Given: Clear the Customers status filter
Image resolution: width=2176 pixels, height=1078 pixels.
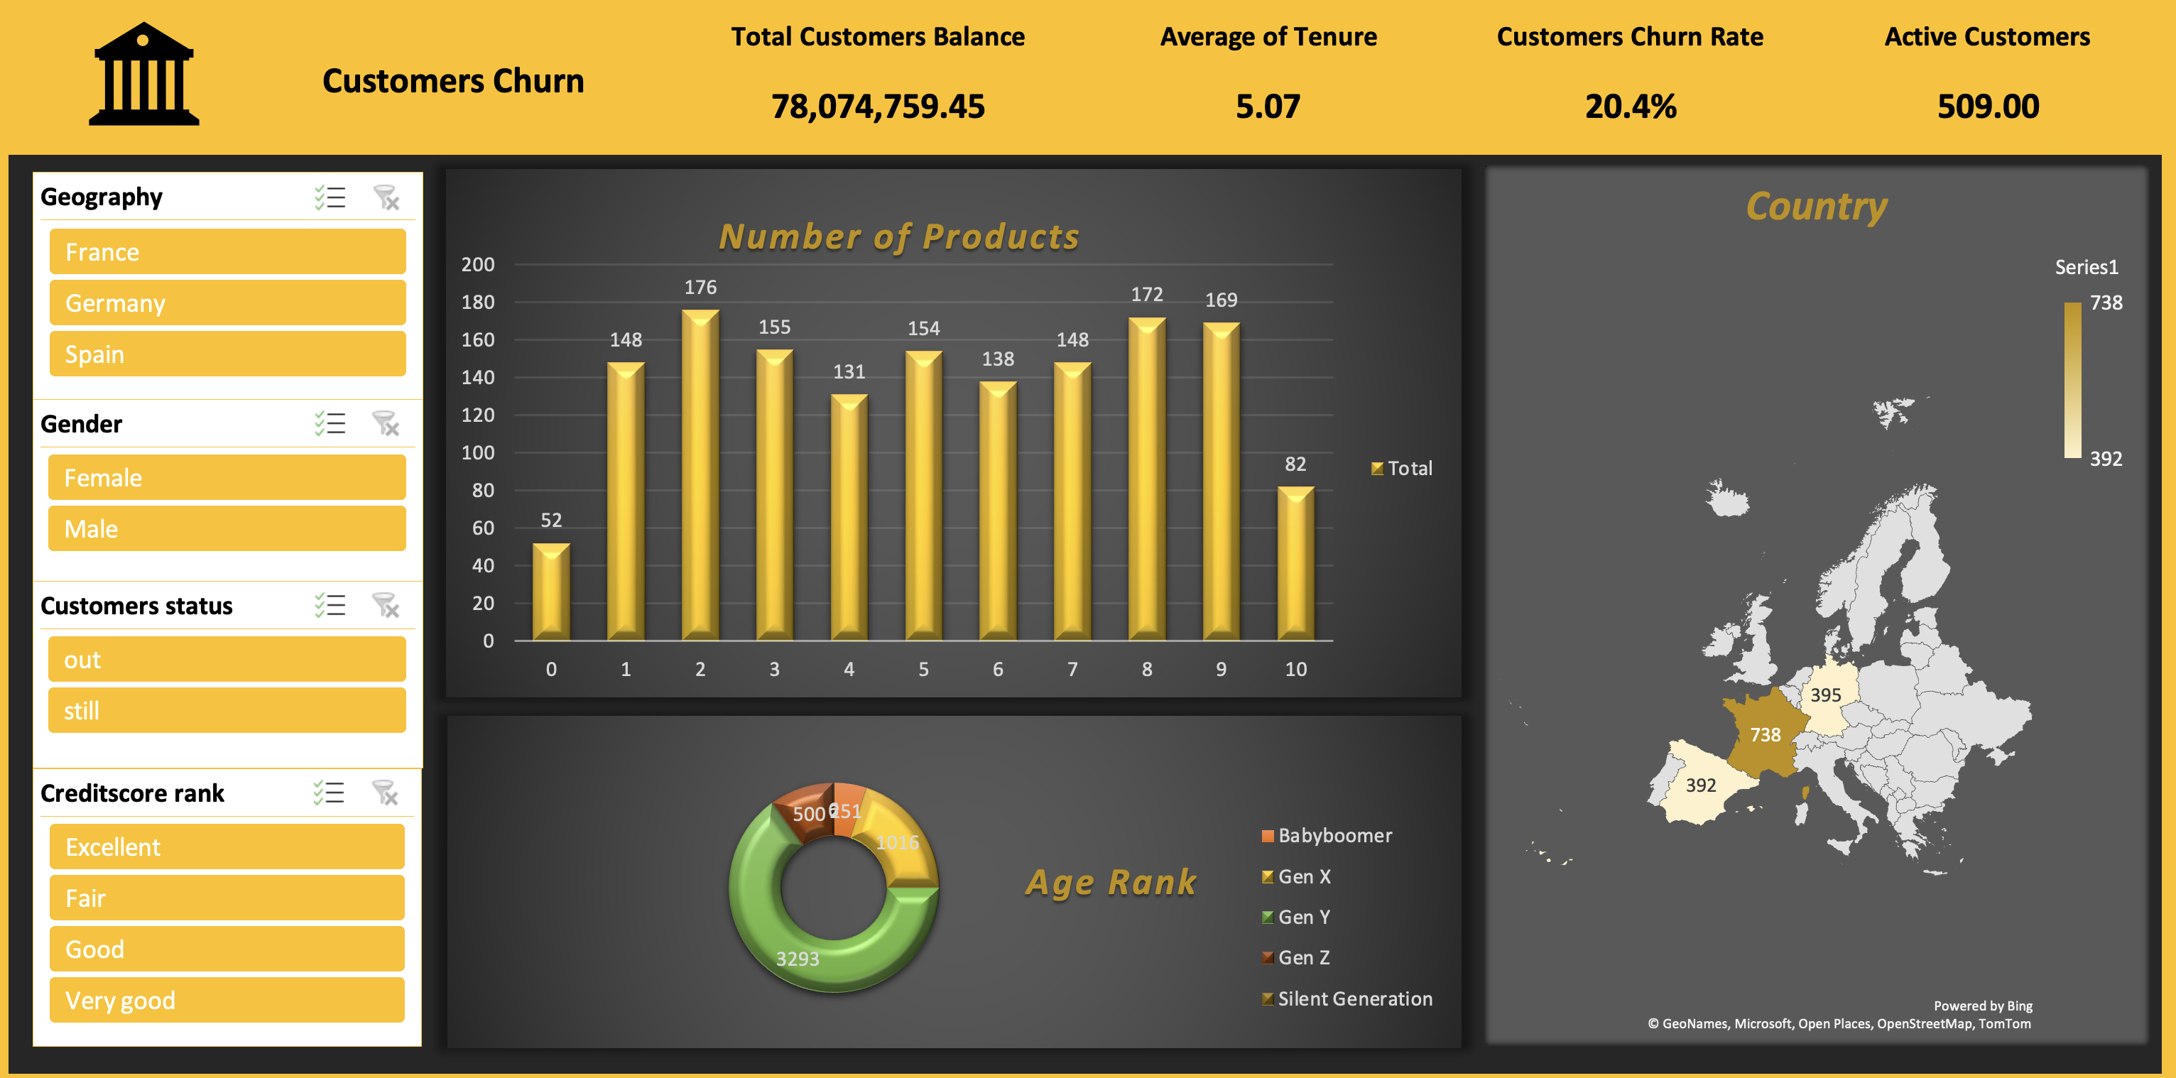Looking at the screenshot, I should (386, 605).
